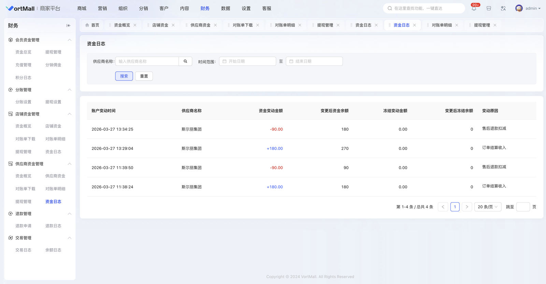
Task: Select 退款申请 in the sidebar
Action: click(x=23, y=226)
